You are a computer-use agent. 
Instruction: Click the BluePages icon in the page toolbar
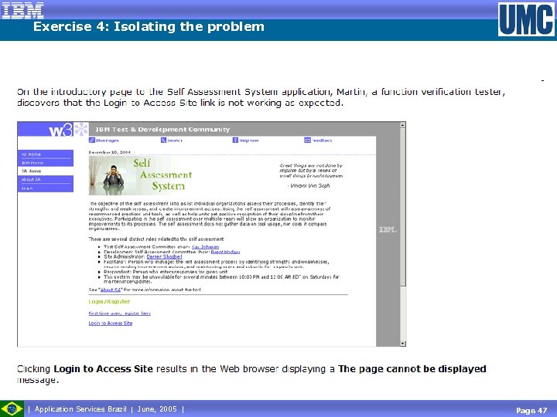click(x=91, y=140)
